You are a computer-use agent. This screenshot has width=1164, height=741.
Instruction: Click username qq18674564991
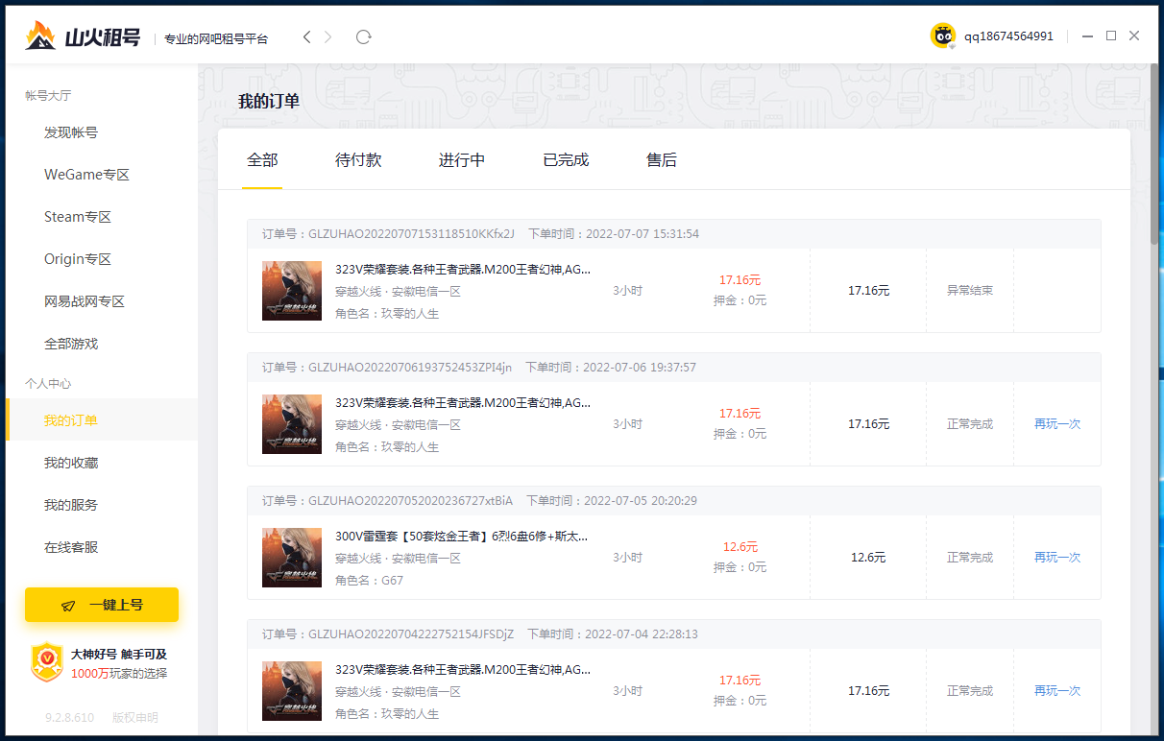tap(1008, 36)
